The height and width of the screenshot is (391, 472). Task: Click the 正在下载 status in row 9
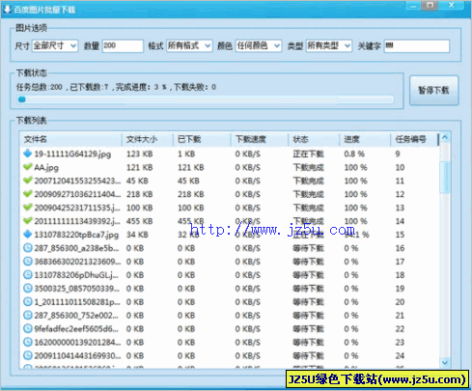pos(308,154)
